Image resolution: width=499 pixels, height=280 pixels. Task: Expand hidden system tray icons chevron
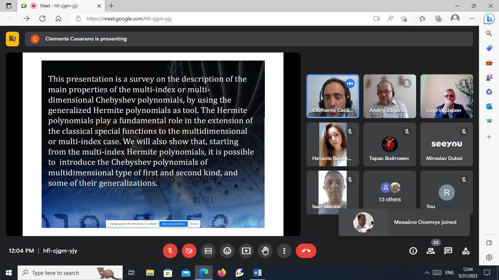coord(427,273)
